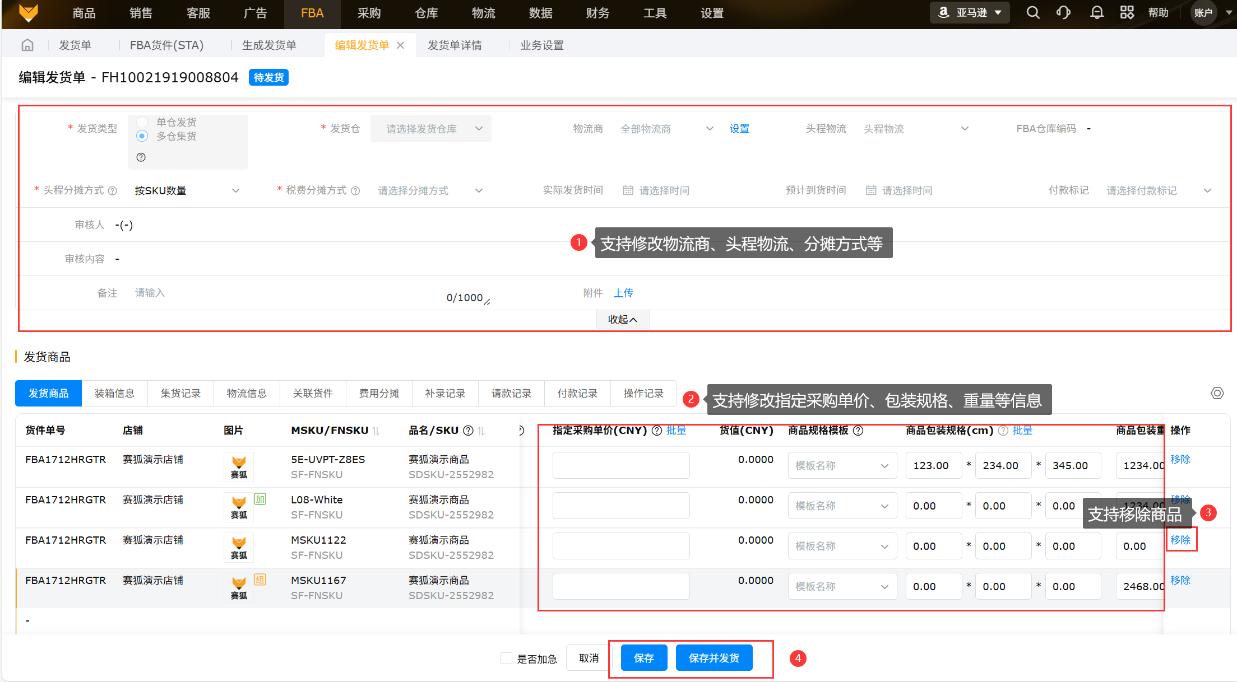
Task: Open table column settings icon
Action: [1217, 393]
